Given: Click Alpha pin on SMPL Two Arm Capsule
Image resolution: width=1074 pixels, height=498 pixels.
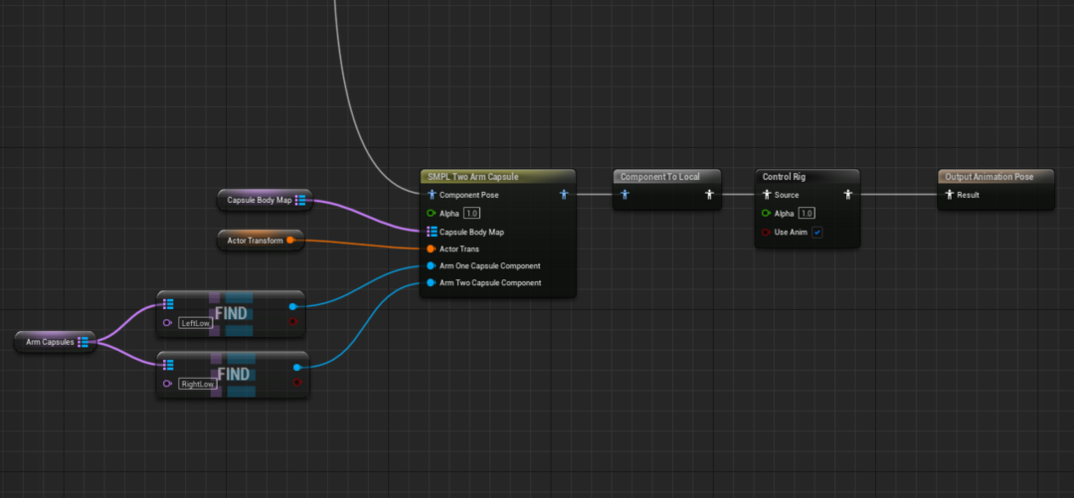Looking at the screenshot, I should coord(431,213).
